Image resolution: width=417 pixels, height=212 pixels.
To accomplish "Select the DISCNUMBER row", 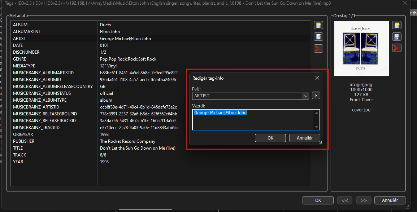I will tap(160, 52).
